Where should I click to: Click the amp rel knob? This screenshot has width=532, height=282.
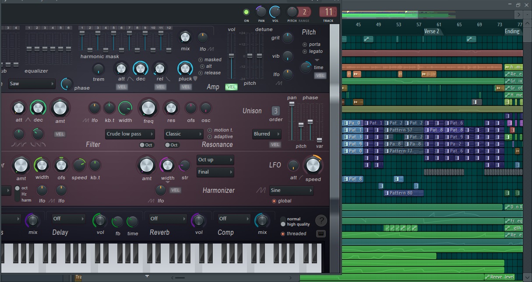pyautogui.click(x=160, y=68)
